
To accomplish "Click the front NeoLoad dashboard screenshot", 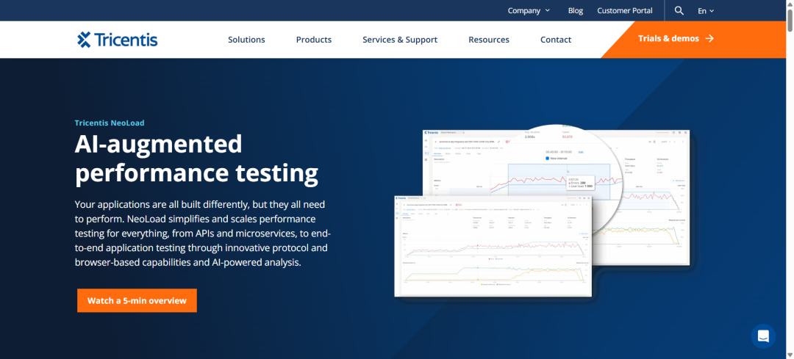I will 493,246.
